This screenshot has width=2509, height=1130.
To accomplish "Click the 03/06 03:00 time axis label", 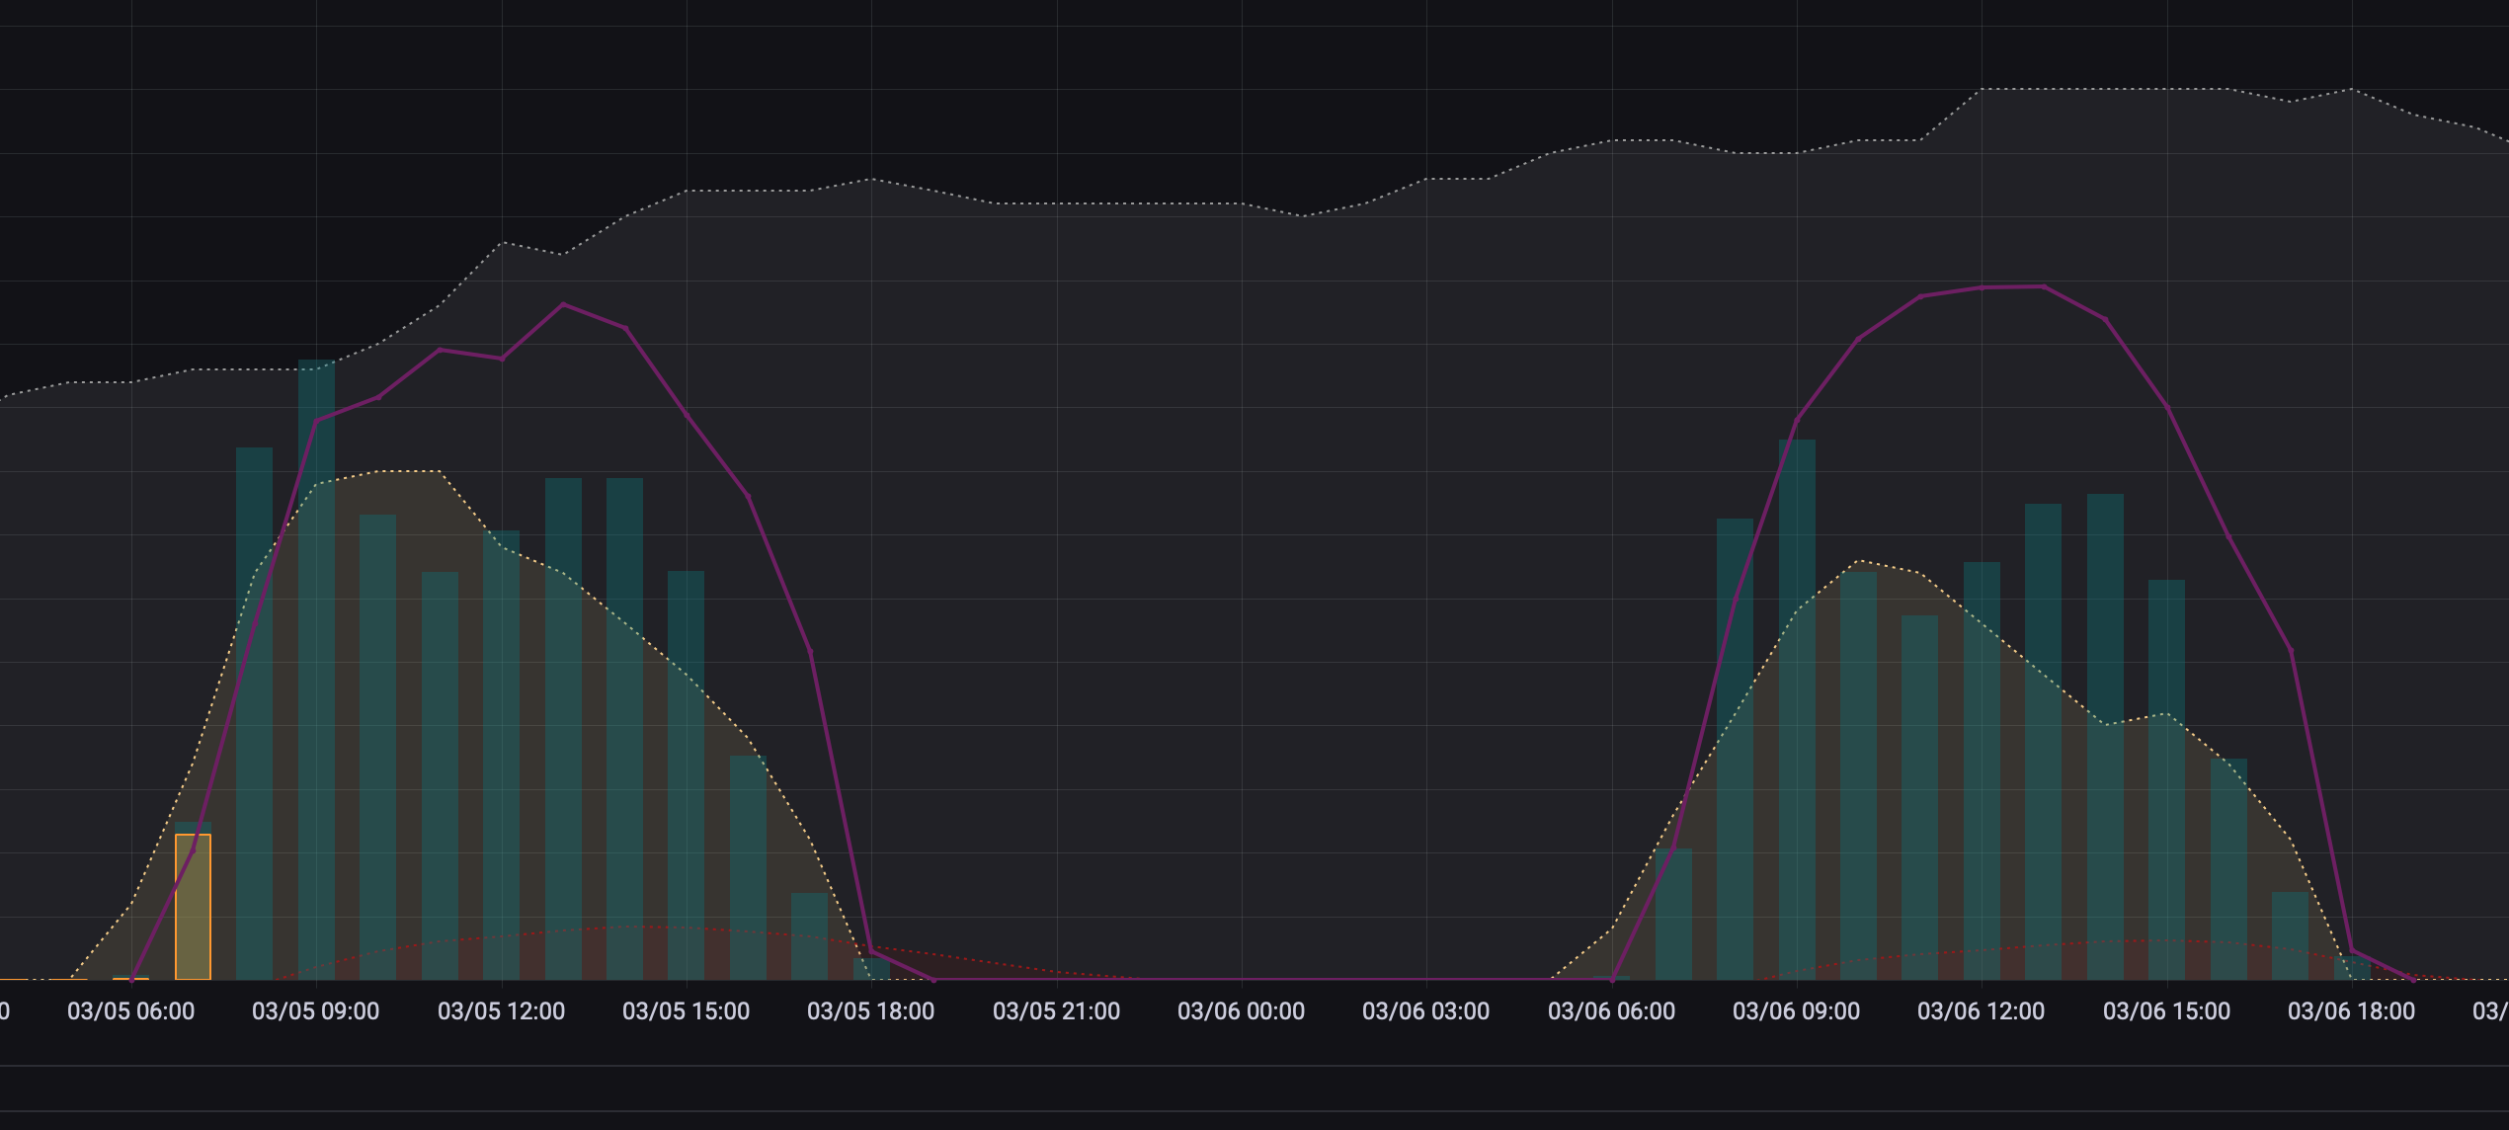I will point(1425,1011).
